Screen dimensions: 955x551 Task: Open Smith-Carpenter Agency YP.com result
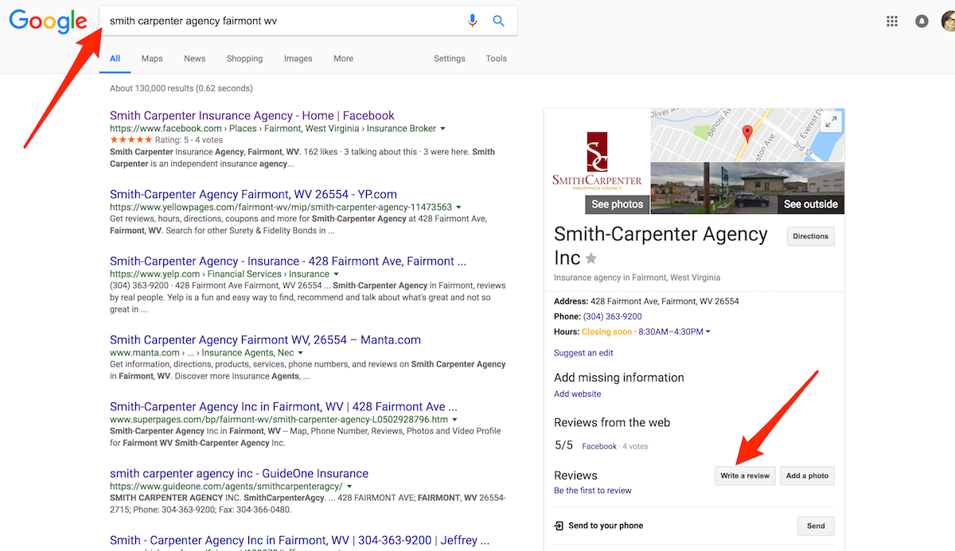pyautogui.click(x=253, y=194)
